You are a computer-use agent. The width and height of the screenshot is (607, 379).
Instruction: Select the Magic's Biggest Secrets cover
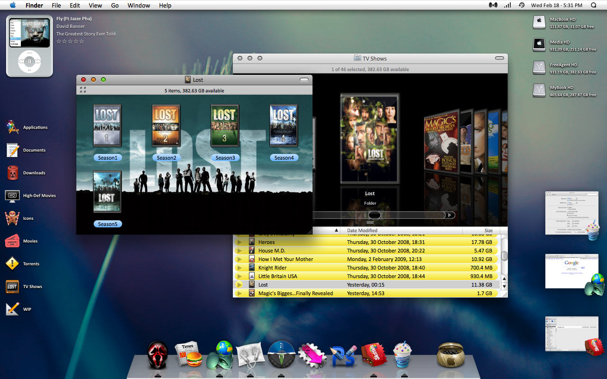pos(441,141)
